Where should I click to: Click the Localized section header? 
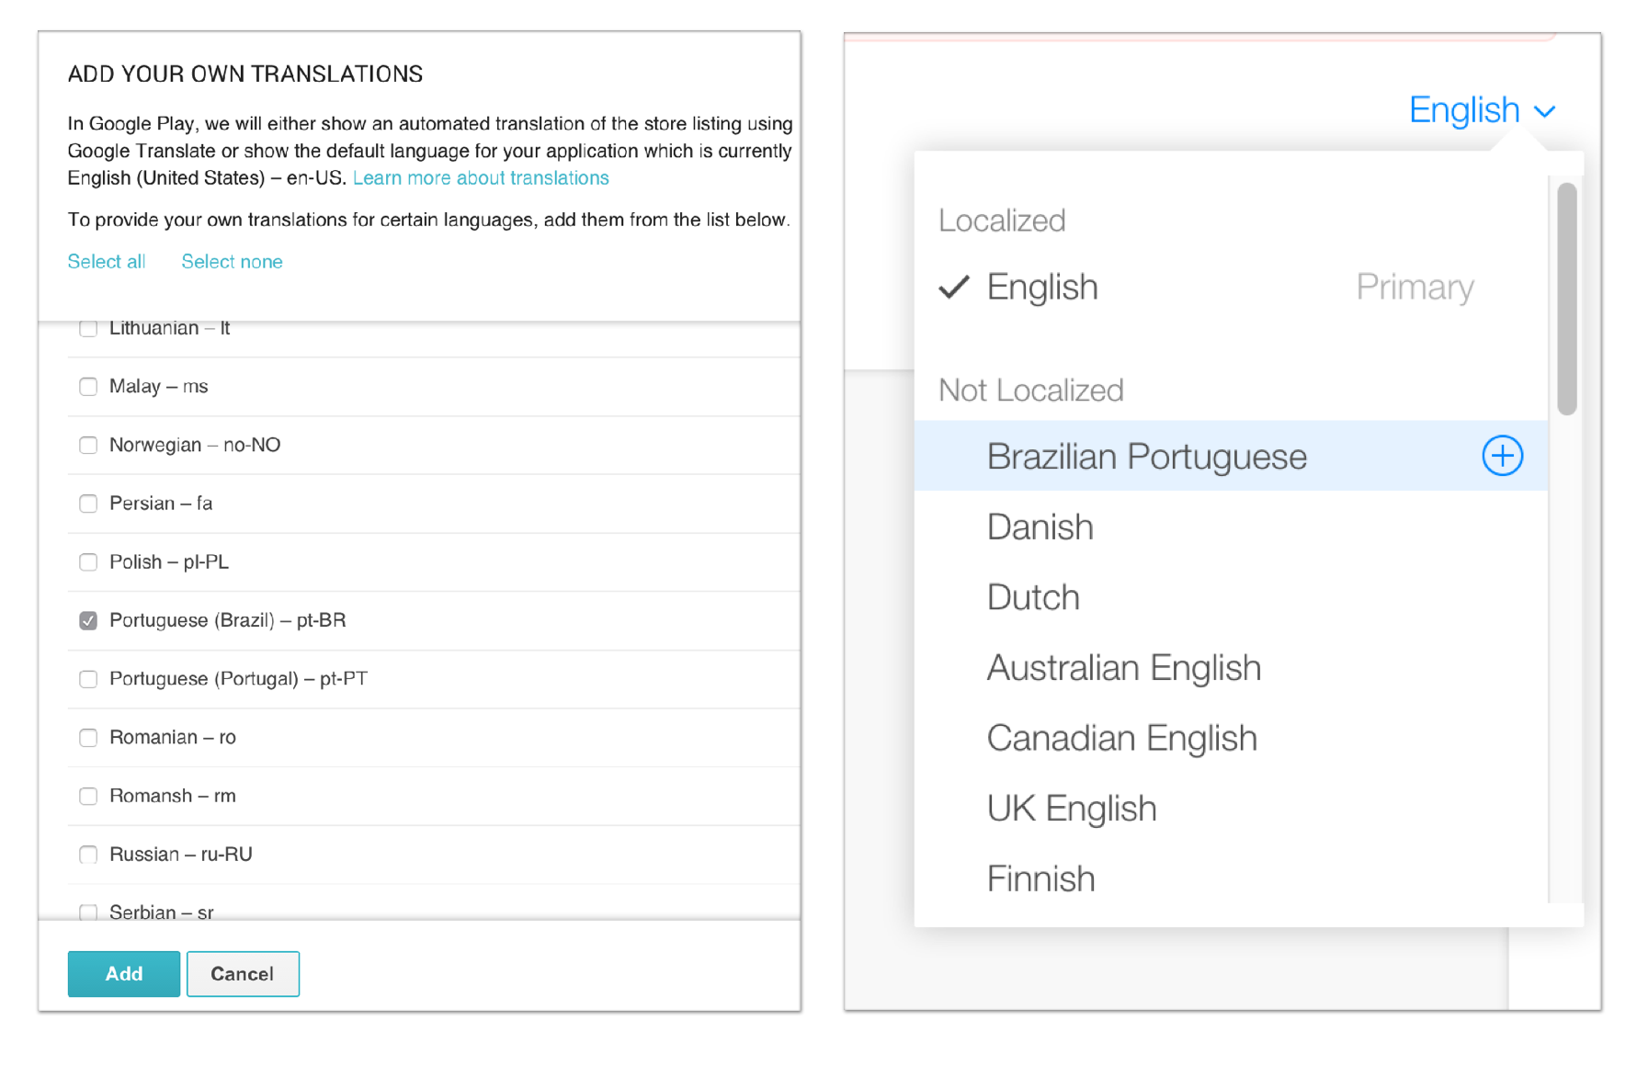(x=1002, y=221)
